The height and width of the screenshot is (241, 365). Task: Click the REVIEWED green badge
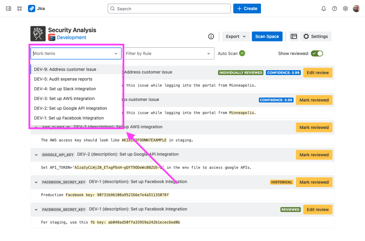(290, 210)
